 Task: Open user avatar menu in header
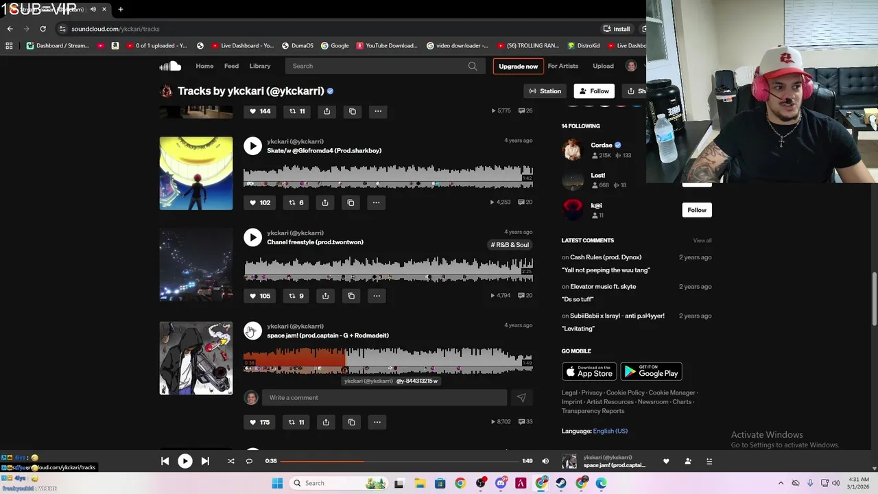coord(631,66)
